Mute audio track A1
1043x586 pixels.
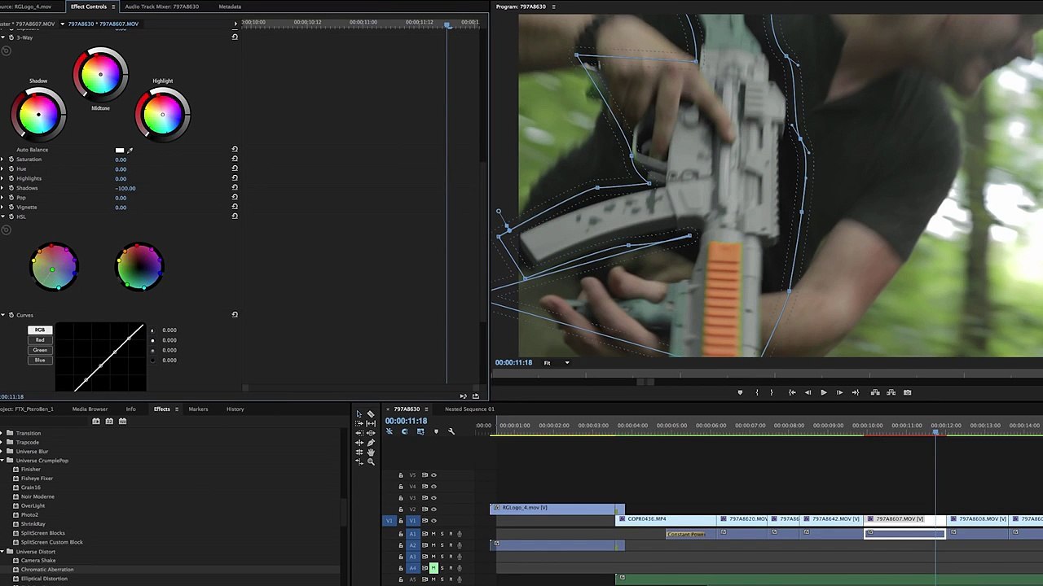pyautogui.click(x=433, y=534)
